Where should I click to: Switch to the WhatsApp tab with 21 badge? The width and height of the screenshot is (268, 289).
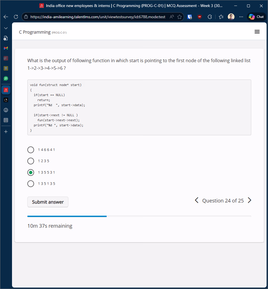[x=6, y=79]
